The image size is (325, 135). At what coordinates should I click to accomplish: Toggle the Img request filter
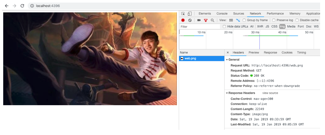click(282, 26)
